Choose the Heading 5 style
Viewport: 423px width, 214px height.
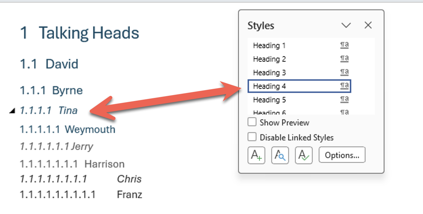tap(269, 100)
